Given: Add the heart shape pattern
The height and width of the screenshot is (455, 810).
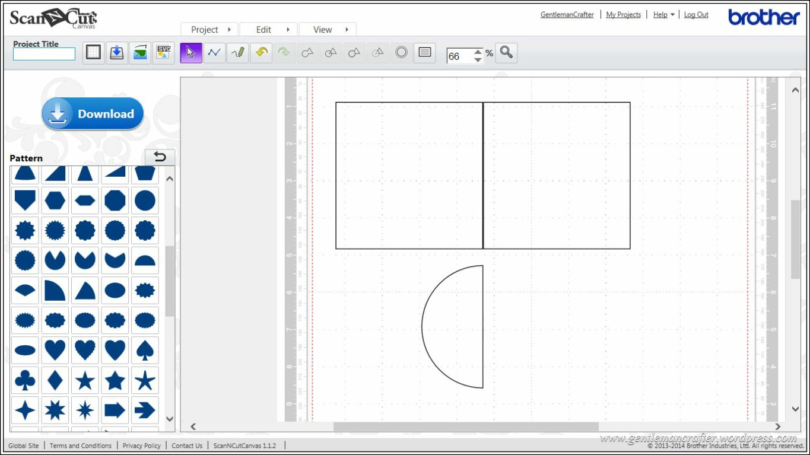Looking at the screenshot, I should coord(55,350).
